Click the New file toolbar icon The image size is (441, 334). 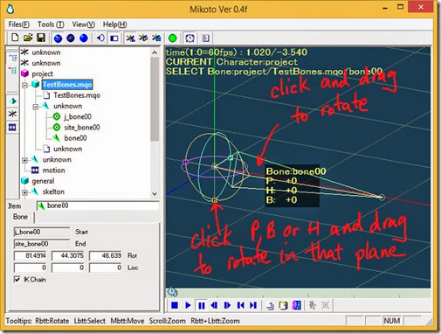coord(15,38)
